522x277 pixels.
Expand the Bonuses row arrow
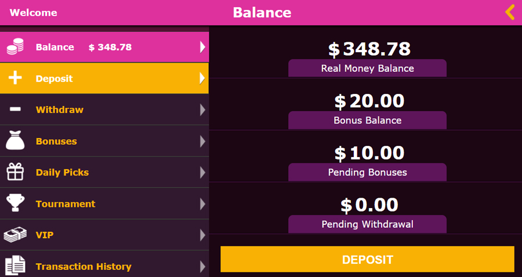[x=202, y=141]
